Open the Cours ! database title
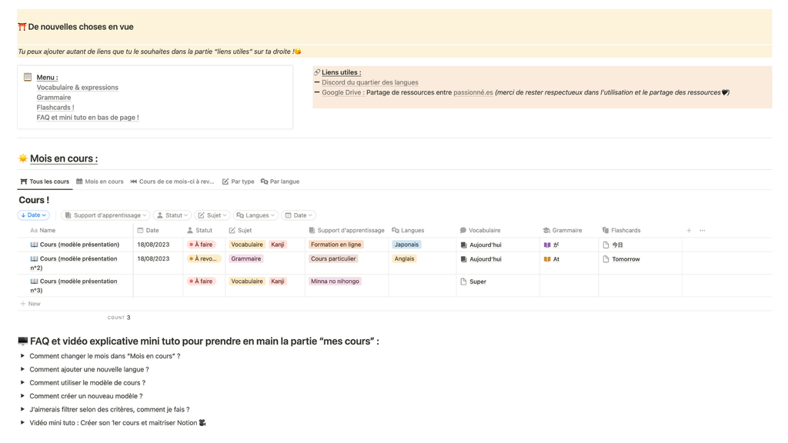 click(34, 200)
